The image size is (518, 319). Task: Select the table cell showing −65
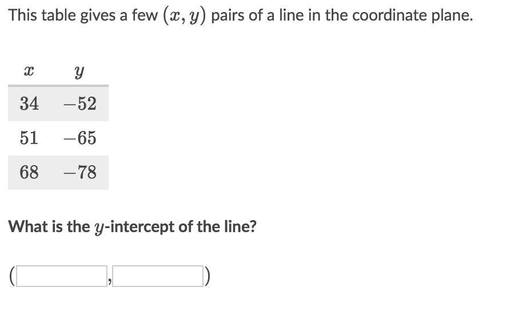click(x=80, y=138)
